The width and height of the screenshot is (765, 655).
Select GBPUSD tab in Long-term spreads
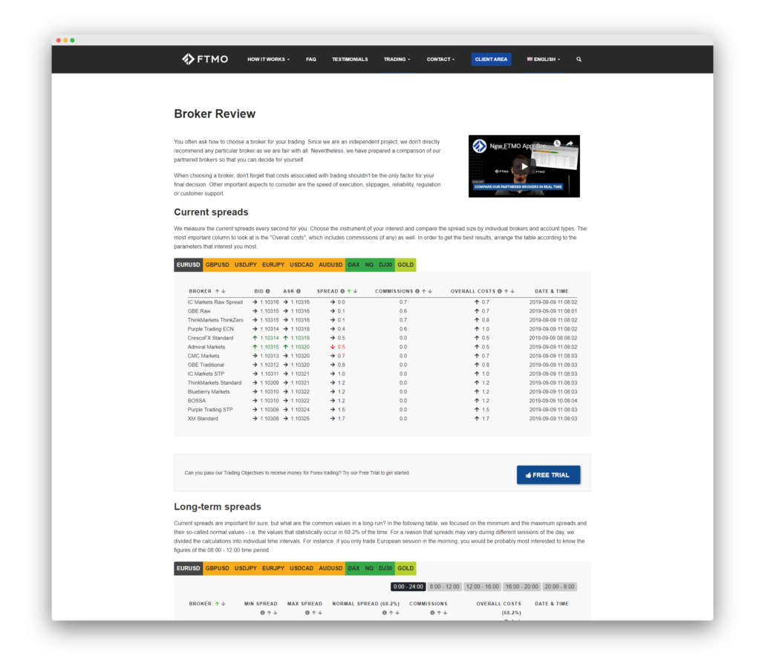pos(217,569)
